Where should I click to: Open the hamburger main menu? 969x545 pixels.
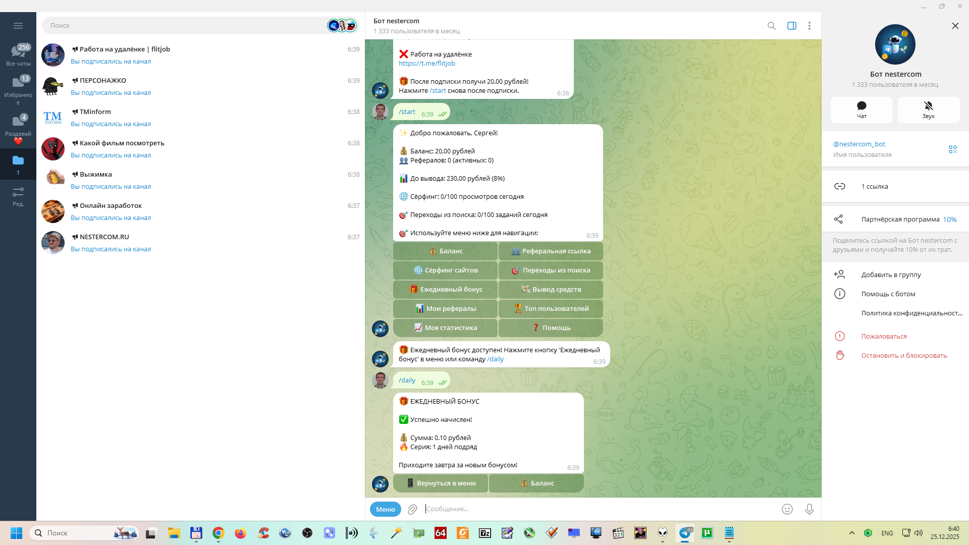18,26
